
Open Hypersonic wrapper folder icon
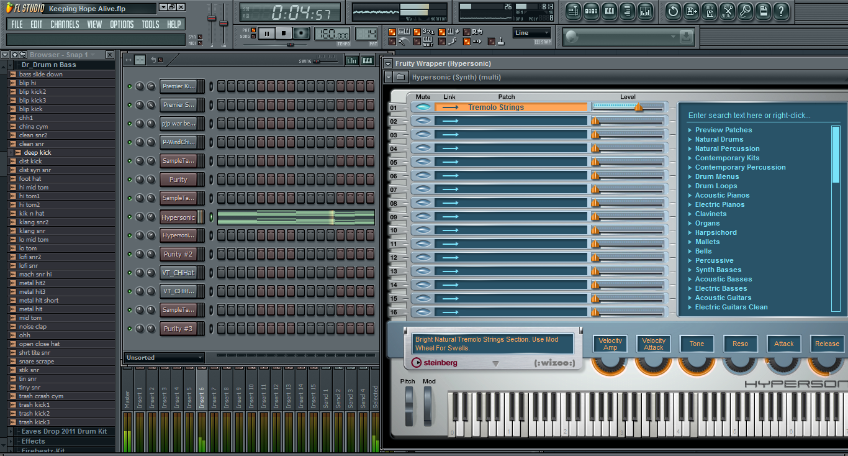pos(401,77)
